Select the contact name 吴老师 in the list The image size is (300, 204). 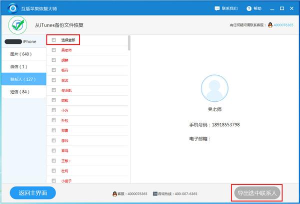pos(66,50)
